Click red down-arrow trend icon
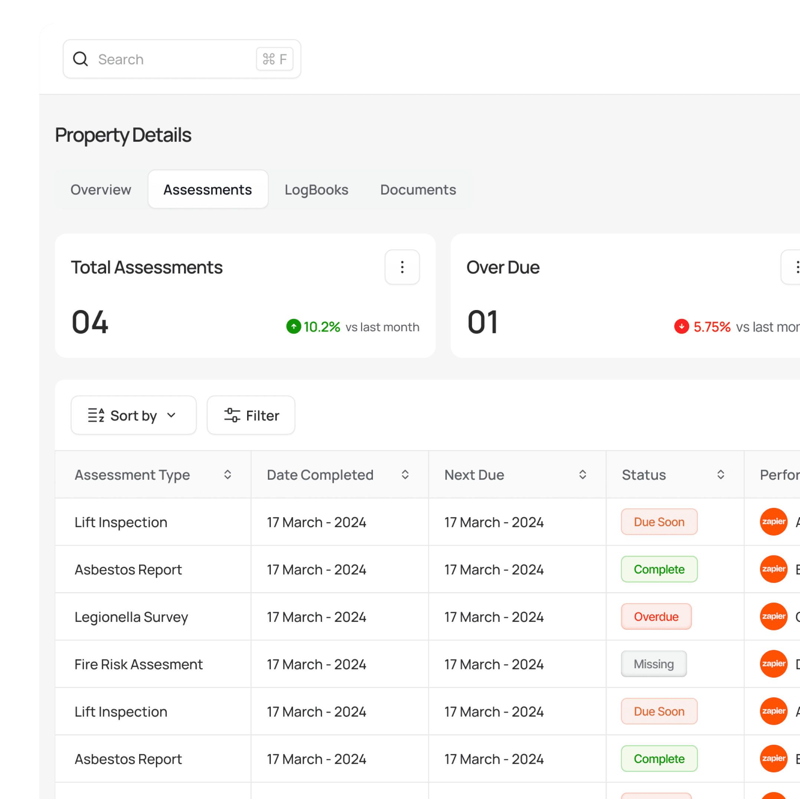The image size is (800, 799). [681, 327]
